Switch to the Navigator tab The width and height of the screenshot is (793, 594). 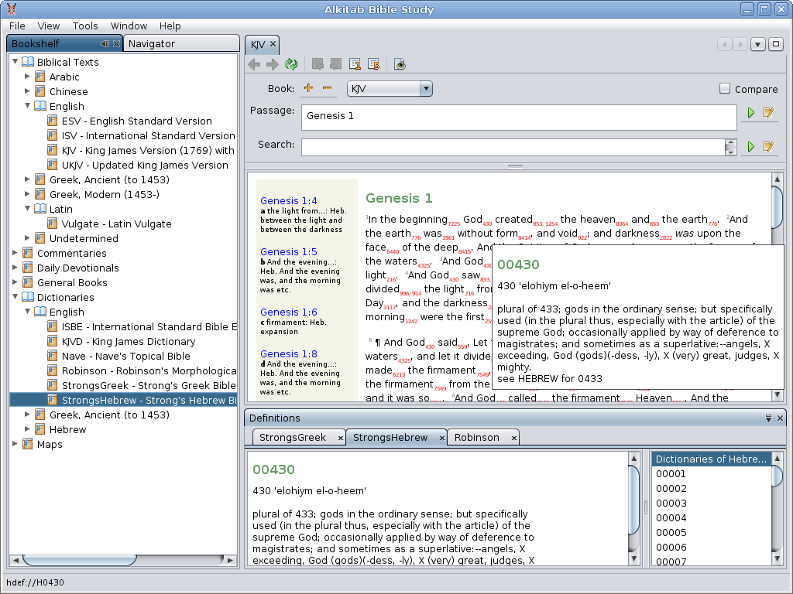click(x=152, y=43)
